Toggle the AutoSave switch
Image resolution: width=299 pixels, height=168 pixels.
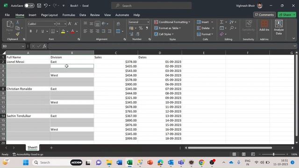29,6
